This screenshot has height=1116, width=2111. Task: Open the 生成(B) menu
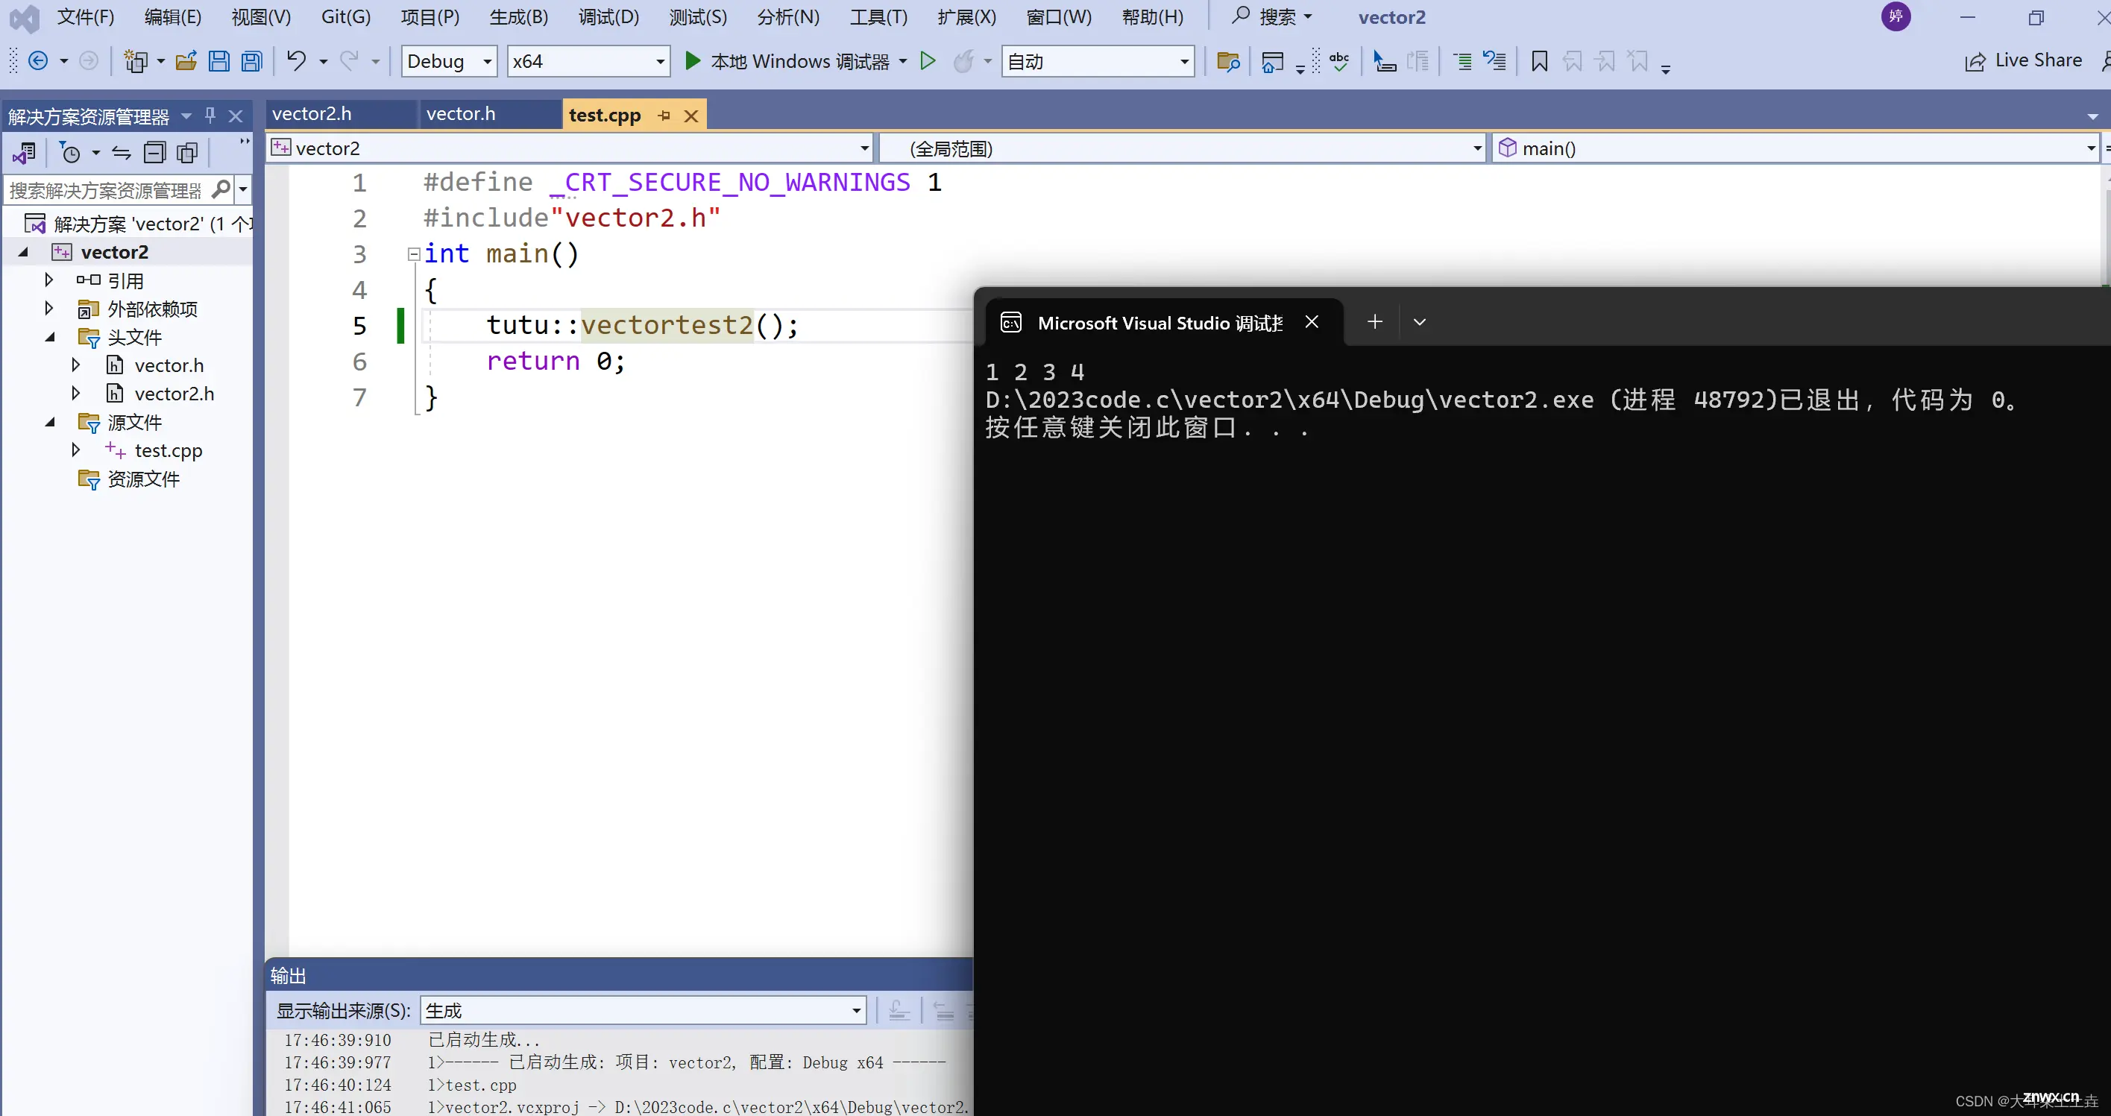click(x=519, y=17)
